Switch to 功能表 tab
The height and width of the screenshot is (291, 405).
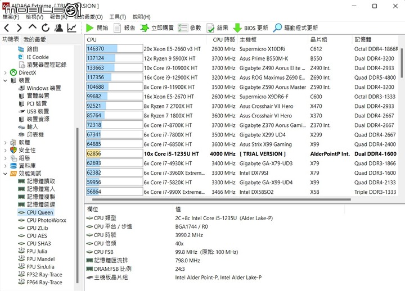[x=11, y=39]
